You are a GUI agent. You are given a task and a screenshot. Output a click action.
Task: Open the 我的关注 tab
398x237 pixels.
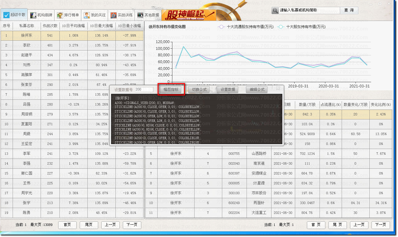click(x=95, y=15)
